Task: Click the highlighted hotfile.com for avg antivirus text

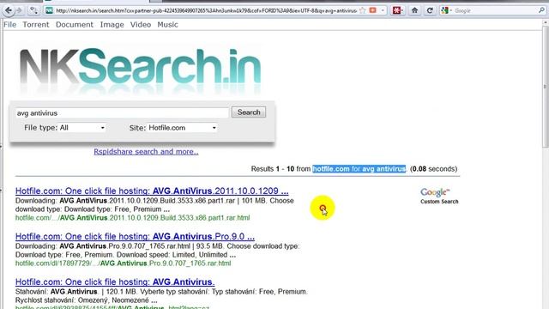Action: [359, 169]
